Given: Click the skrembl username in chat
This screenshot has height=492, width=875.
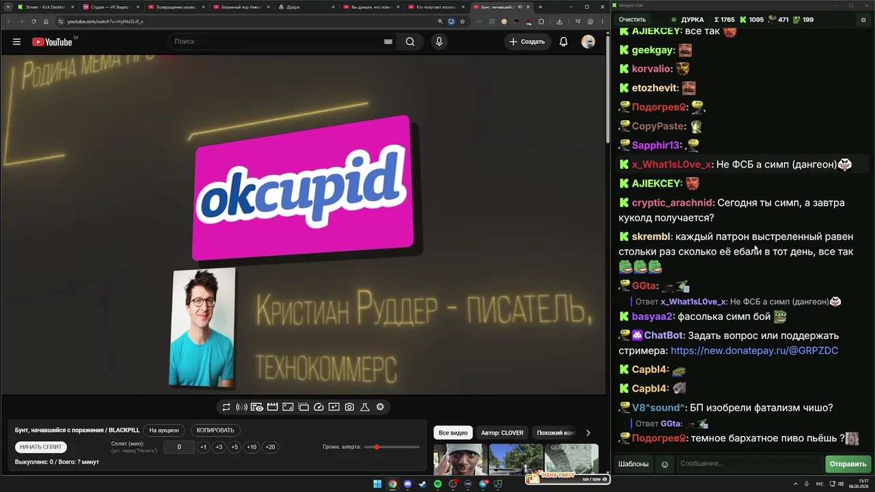Looking at the screenshot, I should [651, 237].
